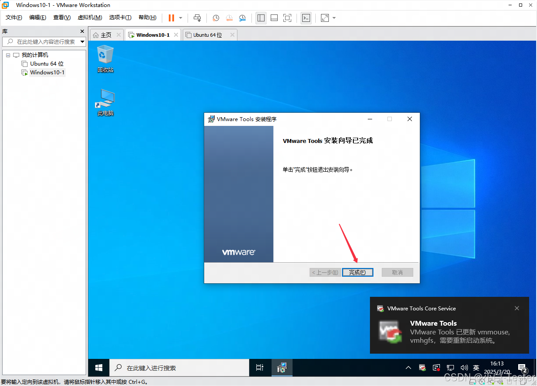Click the send Ctrl+Alt+Del toolbar icon
This screenshot has height=386, width=537.
(197, 18)
